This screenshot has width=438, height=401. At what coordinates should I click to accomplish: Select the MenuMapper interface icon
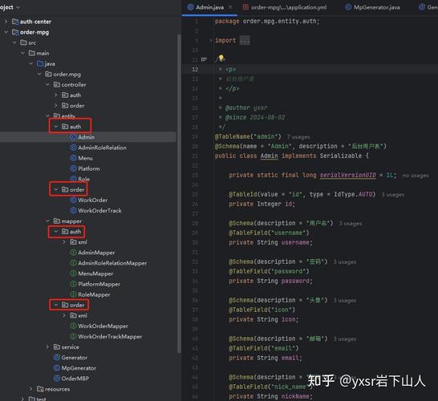click(73, 273)
